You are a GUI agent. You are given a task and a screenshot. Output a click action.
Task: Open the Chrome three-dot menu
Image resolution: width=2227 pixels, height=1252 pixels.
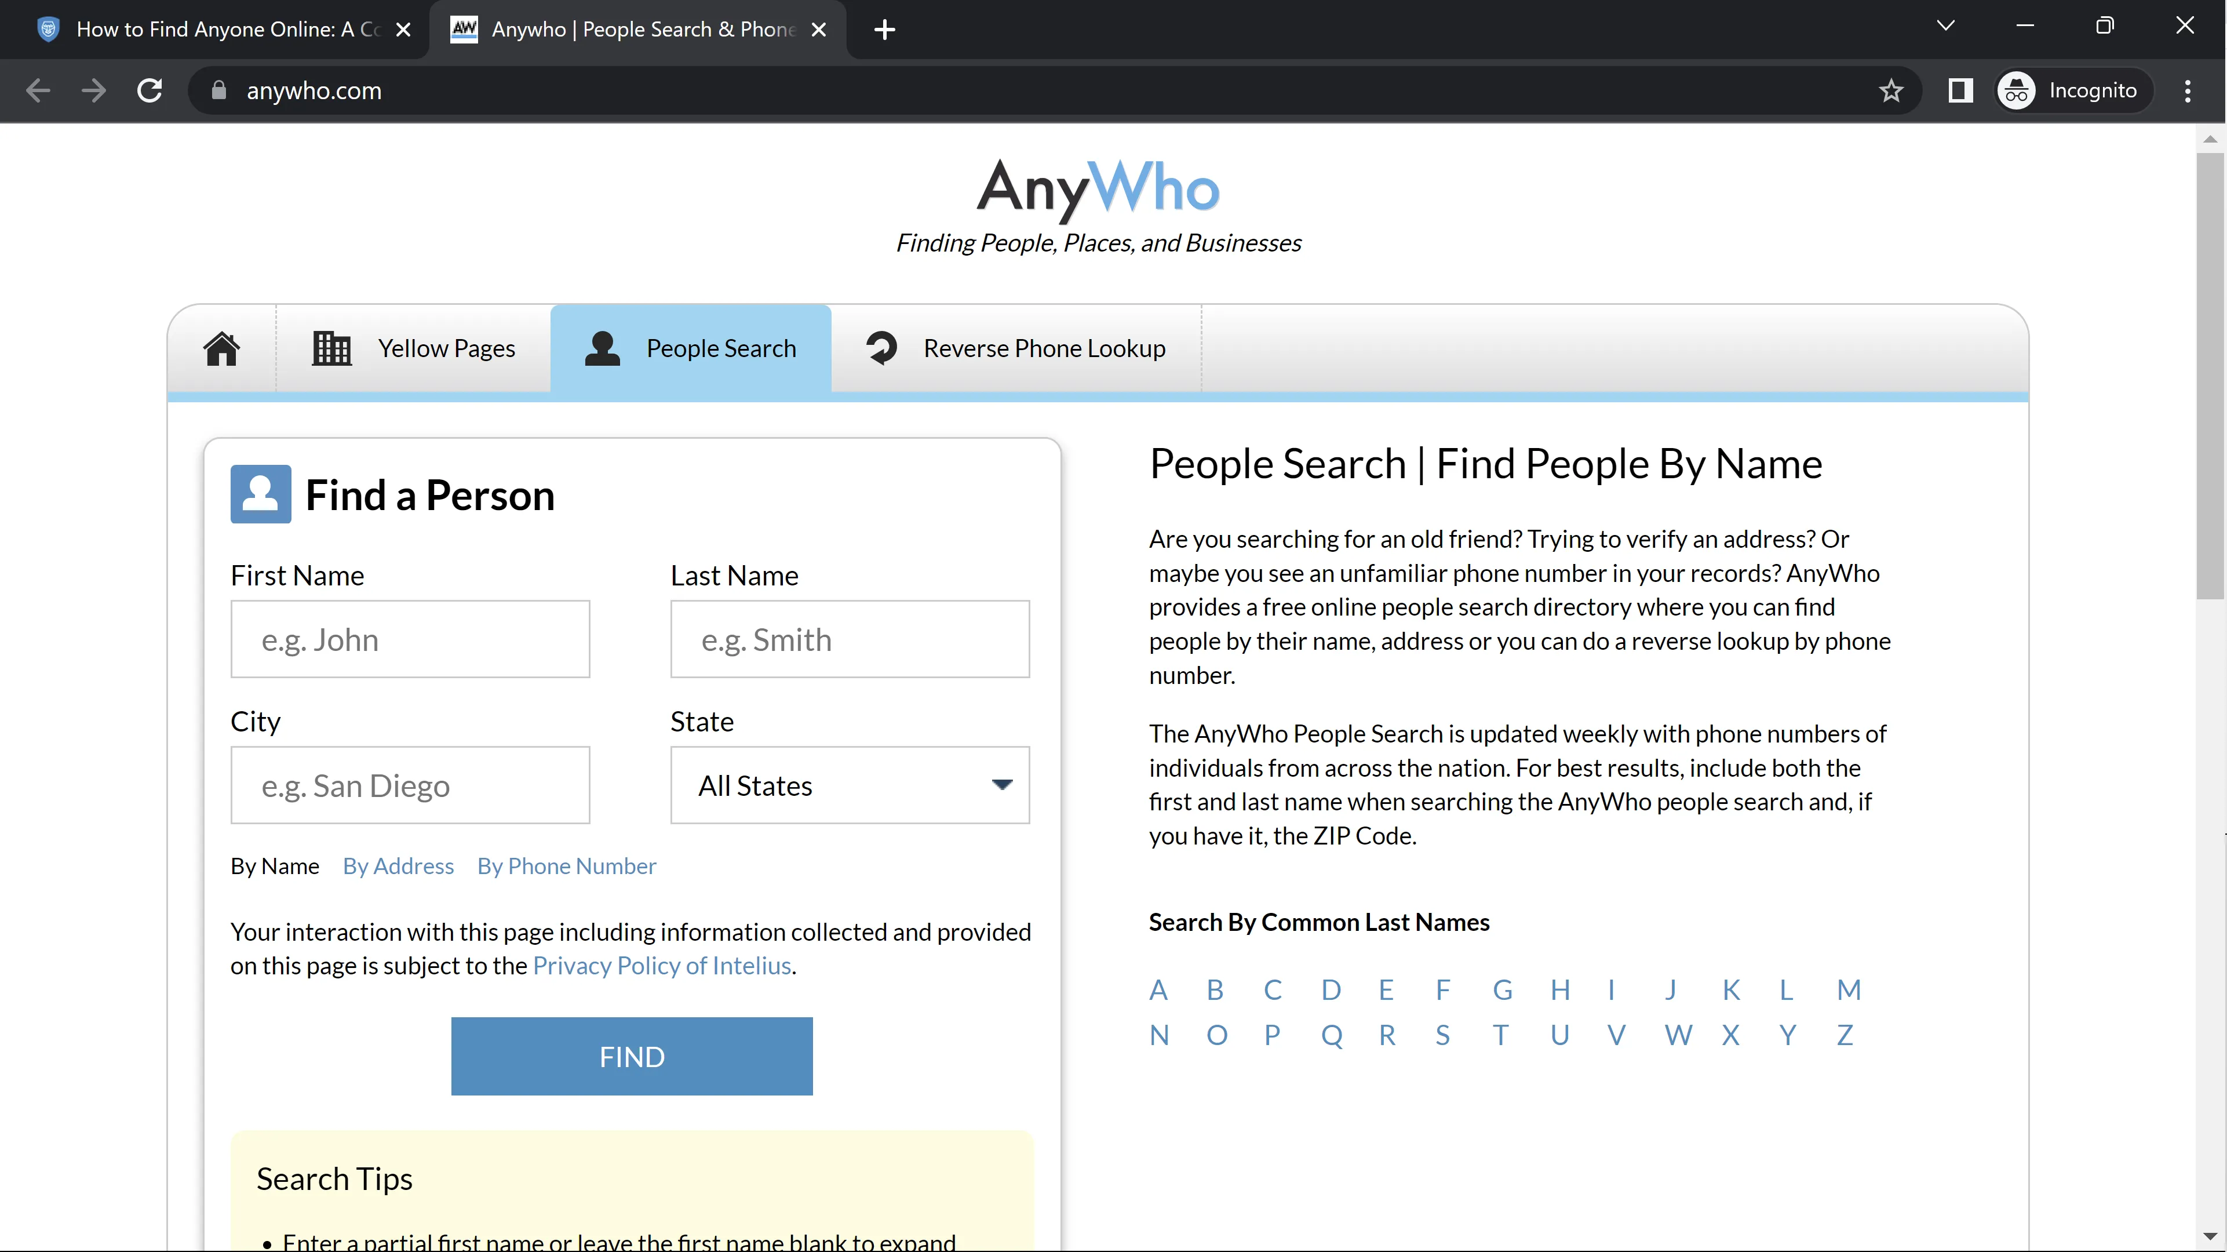tap(2187, 91)
